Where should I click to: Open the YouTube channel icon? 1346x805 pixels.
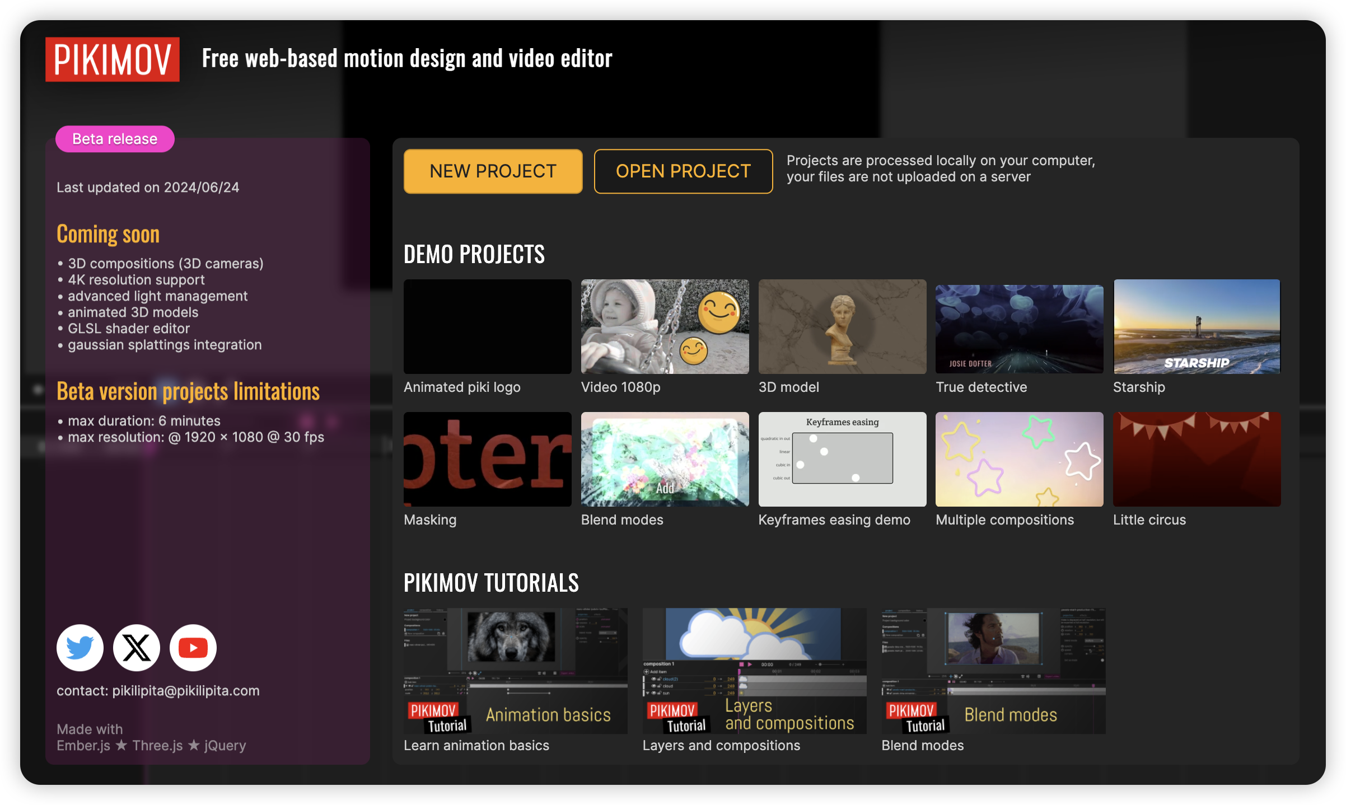pos(193,647)
